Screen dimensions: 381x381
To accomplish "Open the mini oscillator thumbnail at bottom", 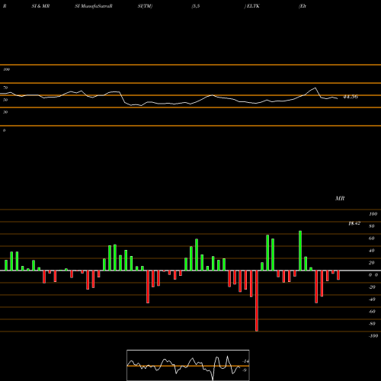I will pyautogui.click(x=188, y=365).
